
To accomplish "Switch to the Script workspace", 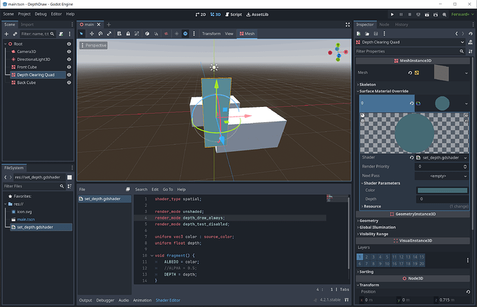I will (234, 14).
